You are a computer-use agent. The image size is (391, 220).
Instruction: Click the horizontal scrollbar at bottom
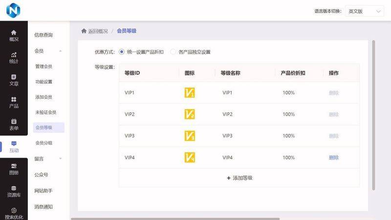pyautogui.click(x=175, y=219)
